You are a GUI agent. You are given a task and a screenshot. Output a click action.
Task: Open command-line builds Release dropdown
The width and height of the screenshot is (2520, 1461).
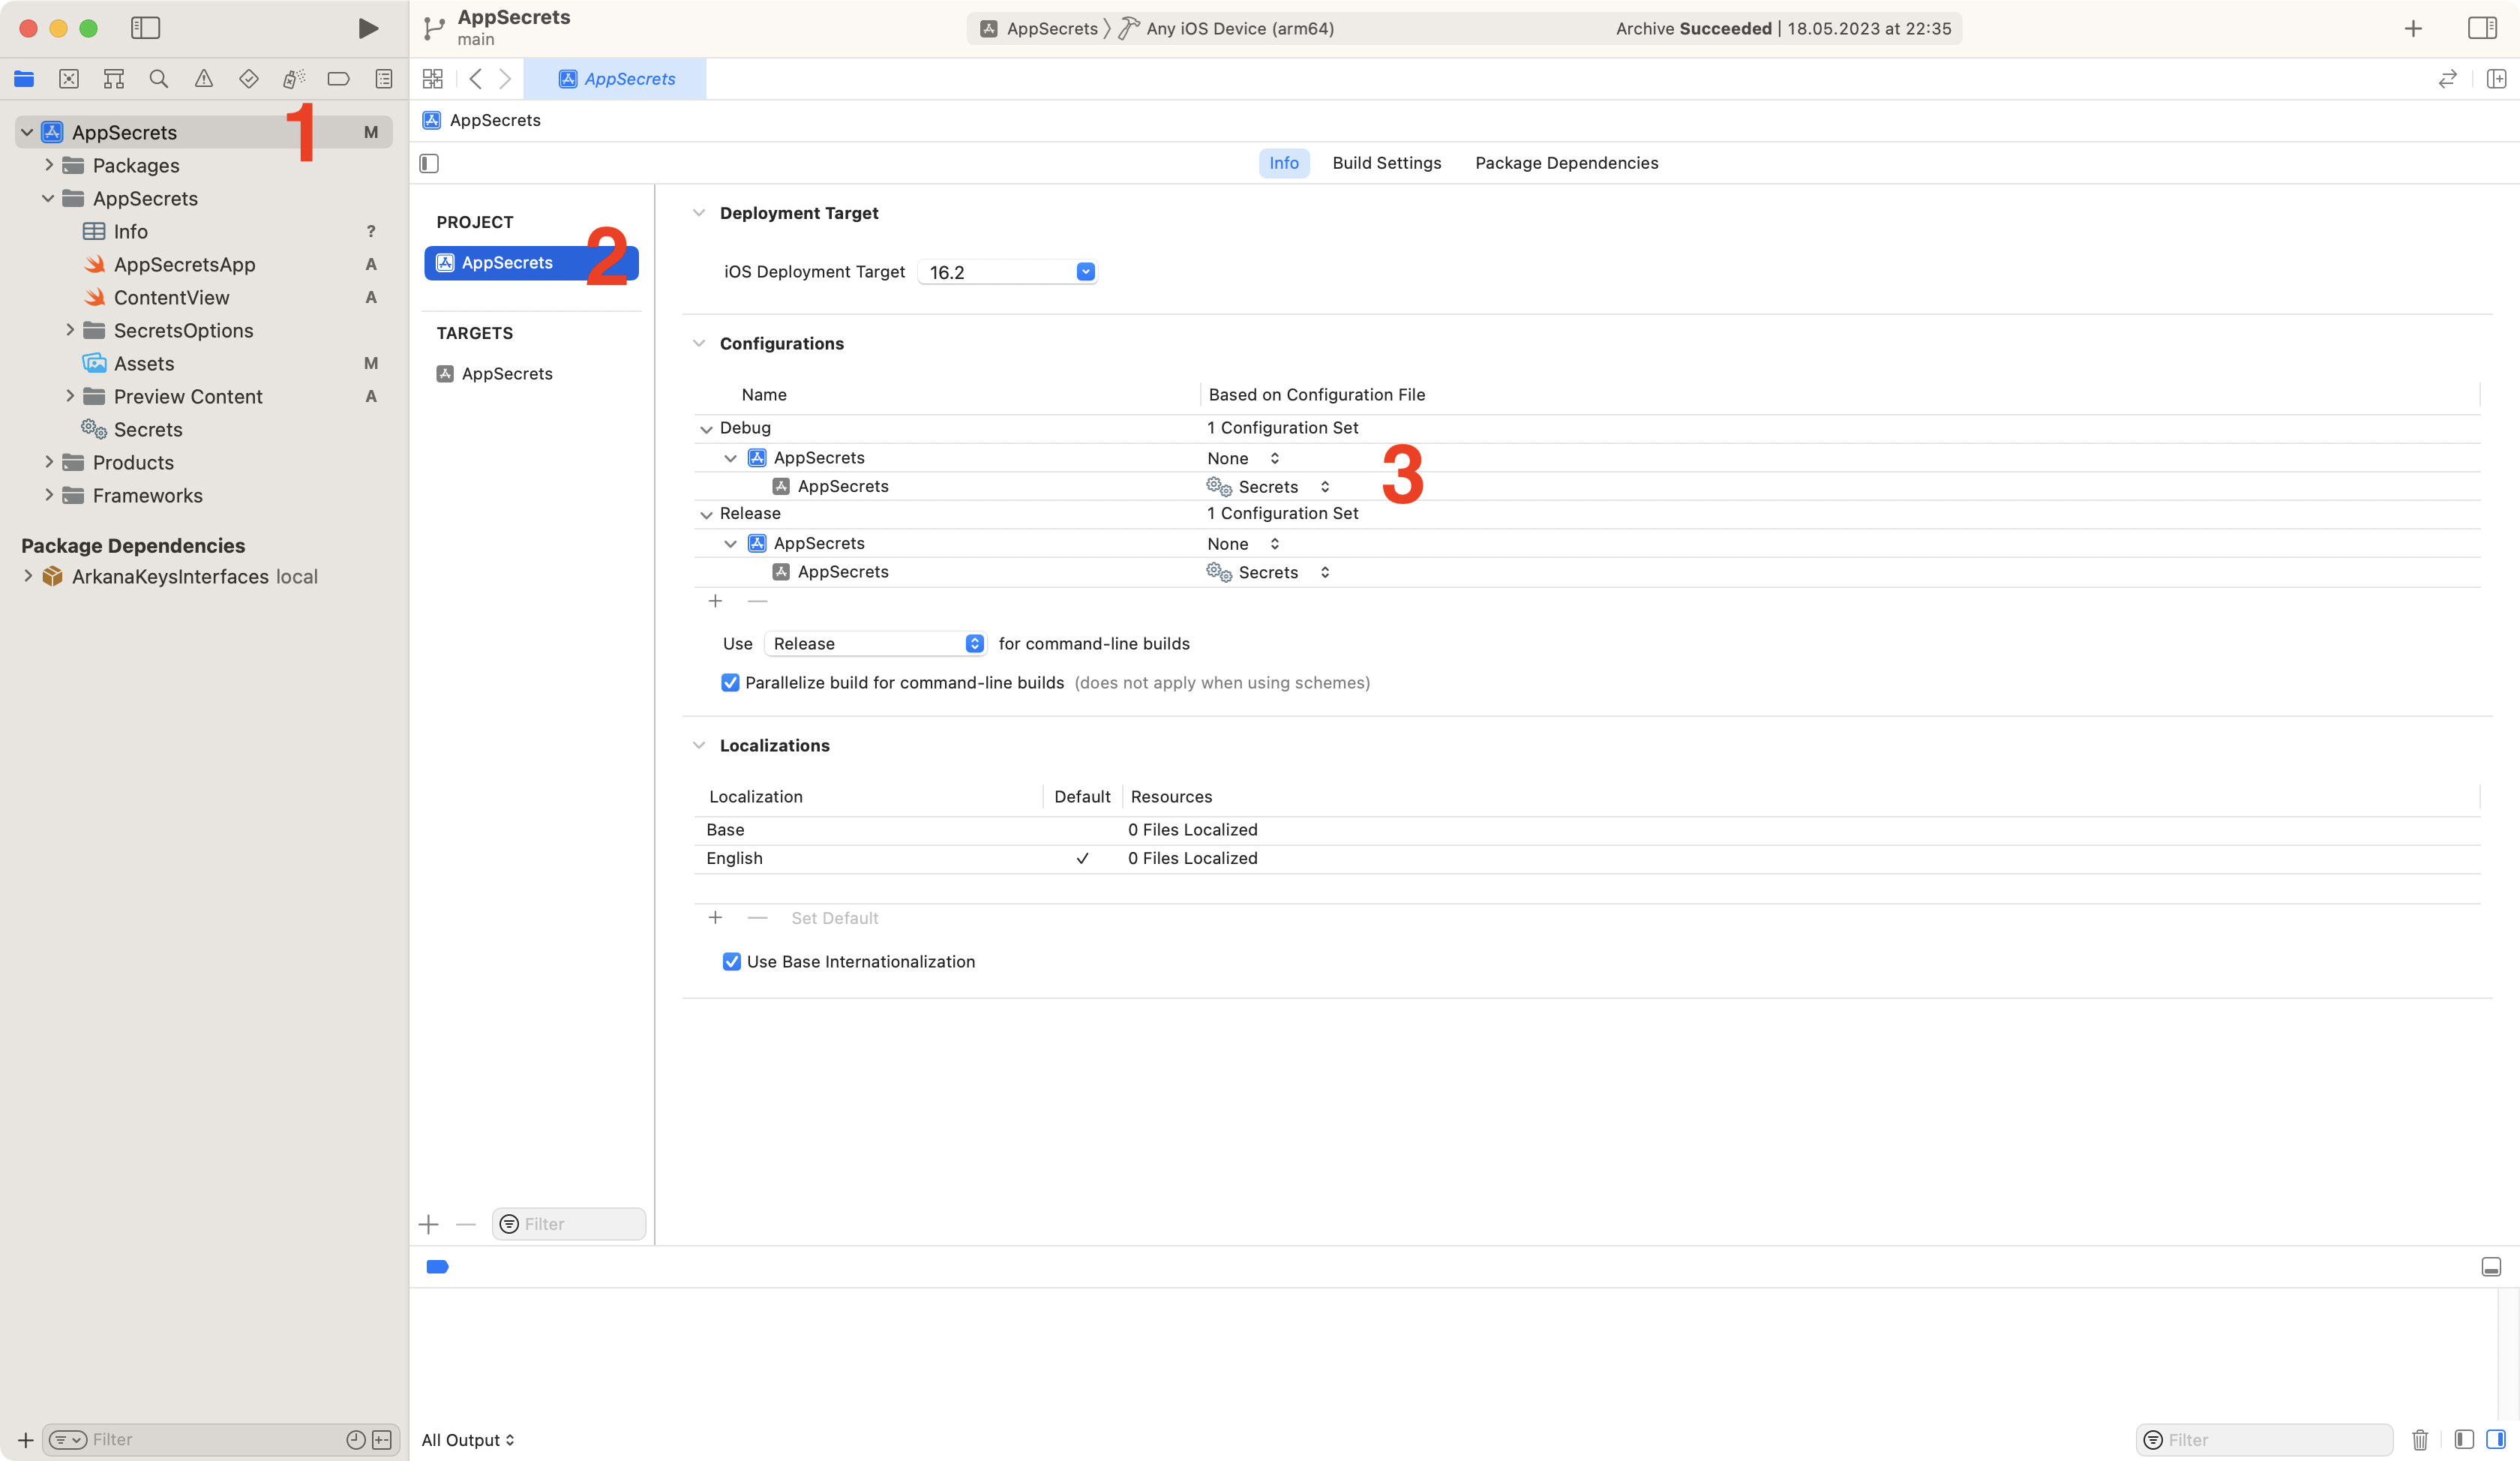coord(875,644)
